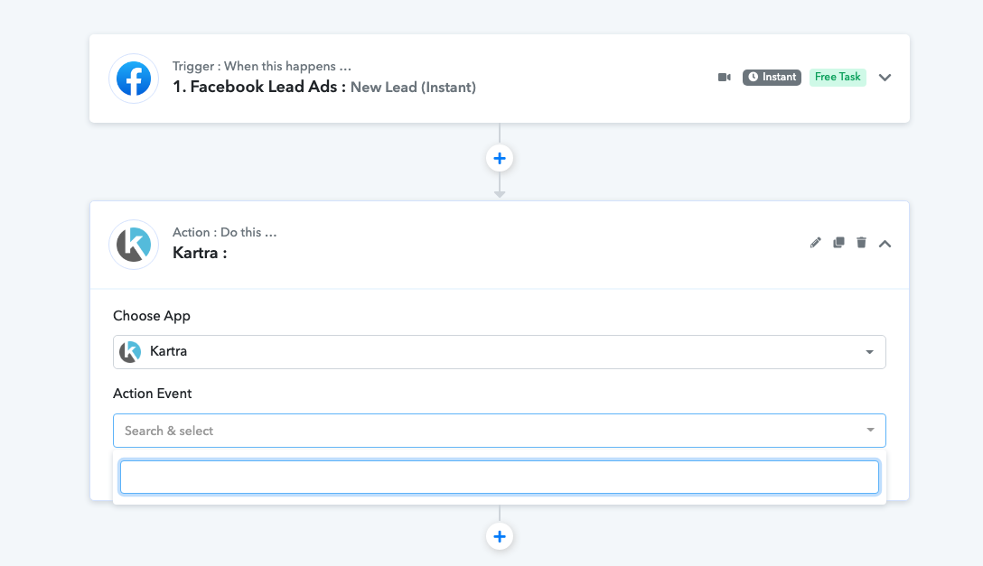Click the 'Kartra :' action title text
983x566 pixels.
200,253
